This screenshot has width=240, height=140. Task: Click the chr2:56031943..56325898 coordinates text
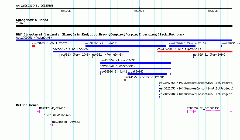[35, 6]
